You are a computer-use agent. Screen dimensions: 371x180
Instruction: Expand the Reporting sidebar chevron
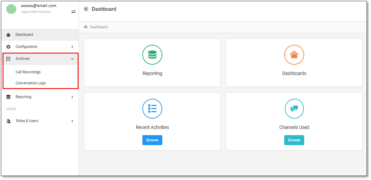pos(72,97)
